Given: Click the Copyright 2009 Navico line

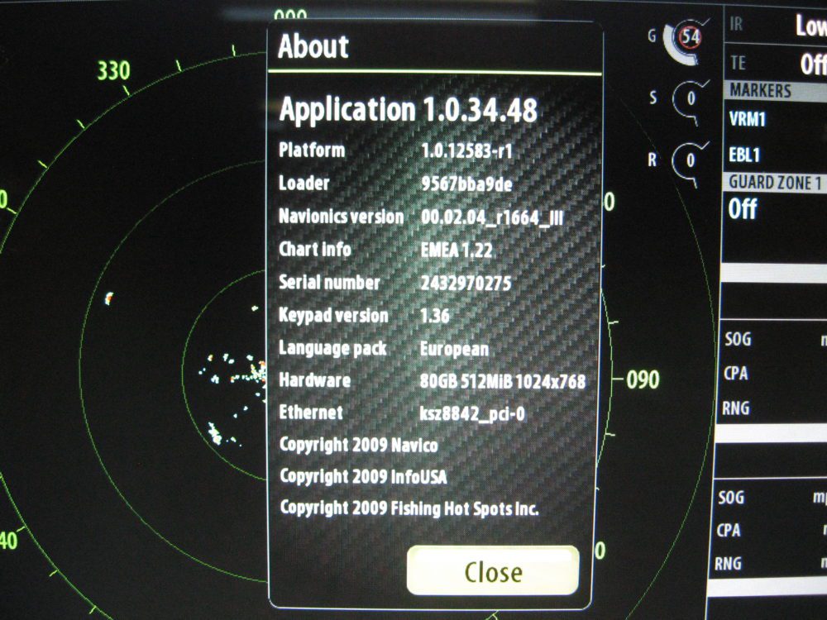Looking at the screenshot, I should [359, 445].
